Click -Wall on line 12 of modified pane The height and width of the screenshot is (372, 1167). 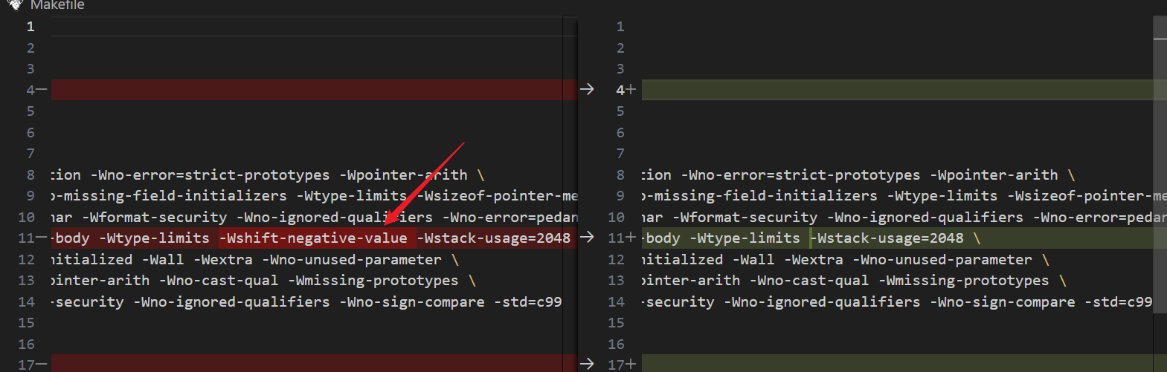[753, 259]
